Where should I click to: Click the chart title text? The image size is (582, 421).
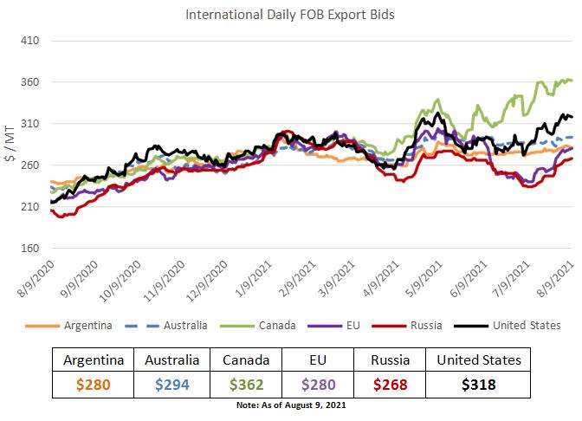[x=289, y=15]
